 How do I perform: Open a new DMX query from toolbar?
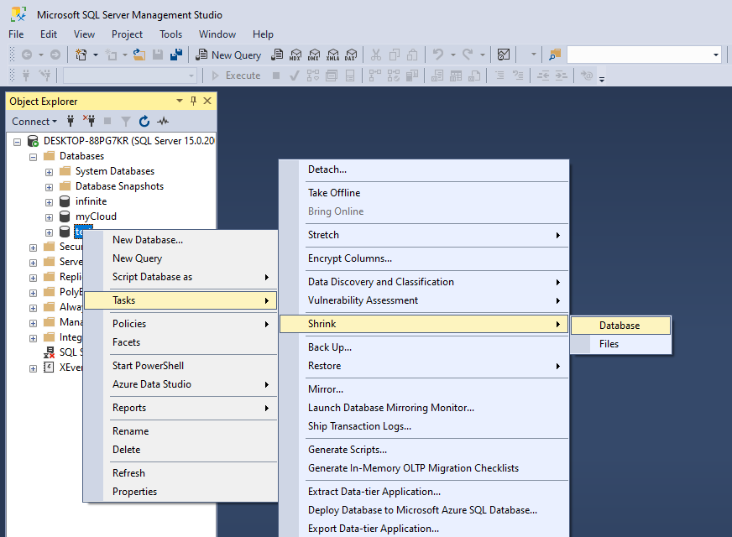(314, 55)
